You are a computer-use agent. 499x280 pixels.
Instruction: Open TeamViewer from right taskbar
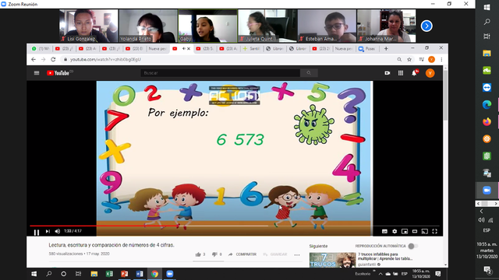click(487, 87)
